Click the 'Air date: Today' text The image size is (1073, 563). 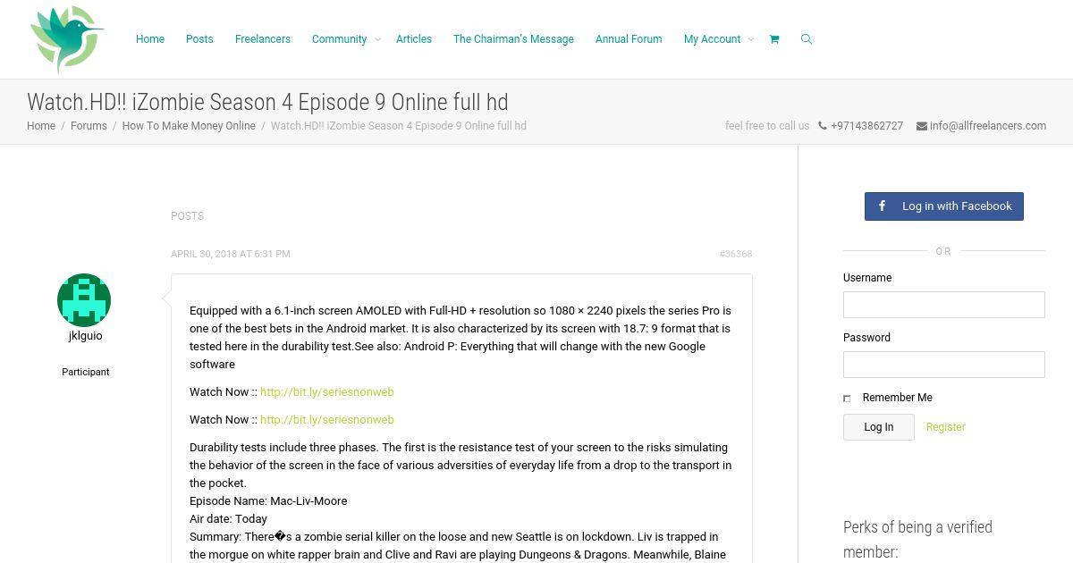[x=228, y=519]
